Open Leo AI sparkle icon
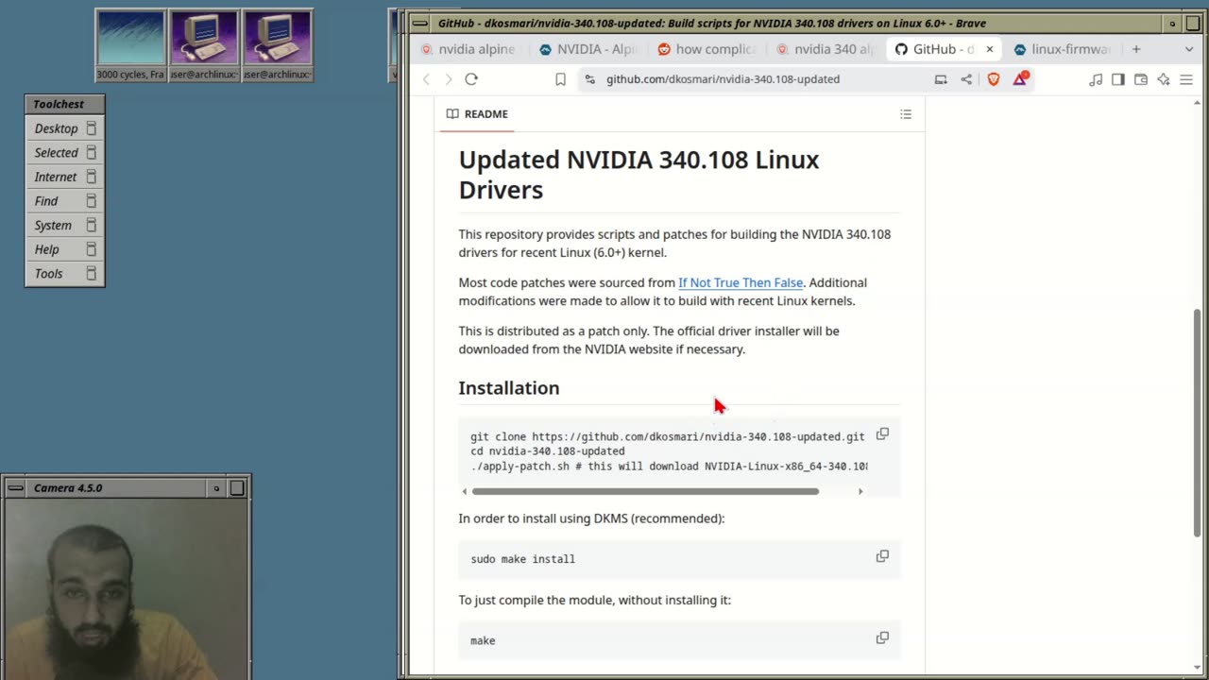This screenshot has width=1209, height=680. [x=1164, y=79]
